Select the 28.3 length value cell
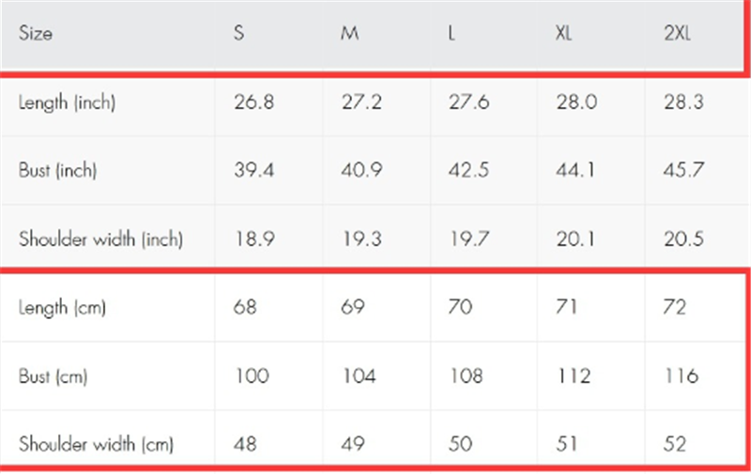The image size is (751, 474). pyautogui.click(x=683, y=102)
